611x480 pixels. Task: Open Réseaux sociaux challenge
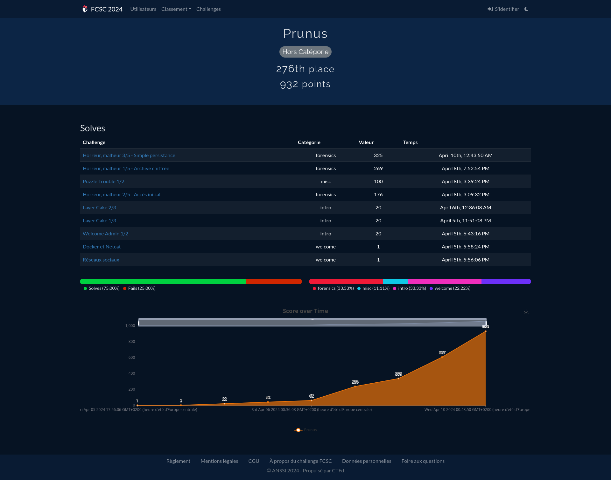pyautogui.click(x=101, y=260)
